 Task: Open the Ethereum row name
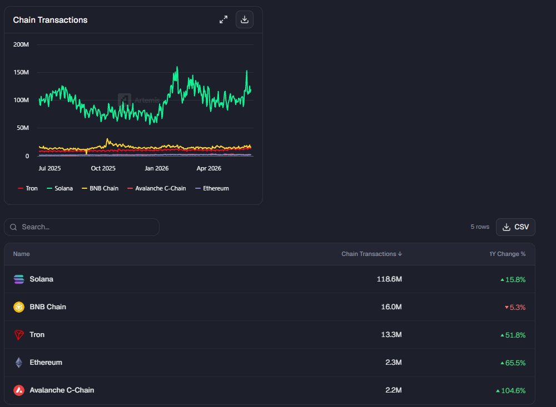[x=46, y=363]
